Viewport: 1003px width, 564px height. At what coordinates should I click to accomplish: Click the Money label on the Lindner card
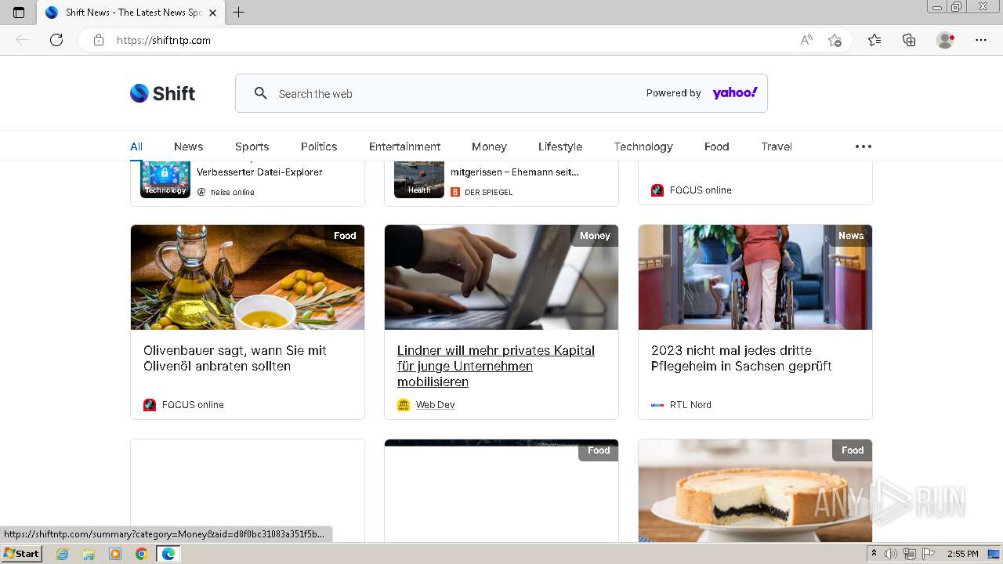click(x=595, y=235)
